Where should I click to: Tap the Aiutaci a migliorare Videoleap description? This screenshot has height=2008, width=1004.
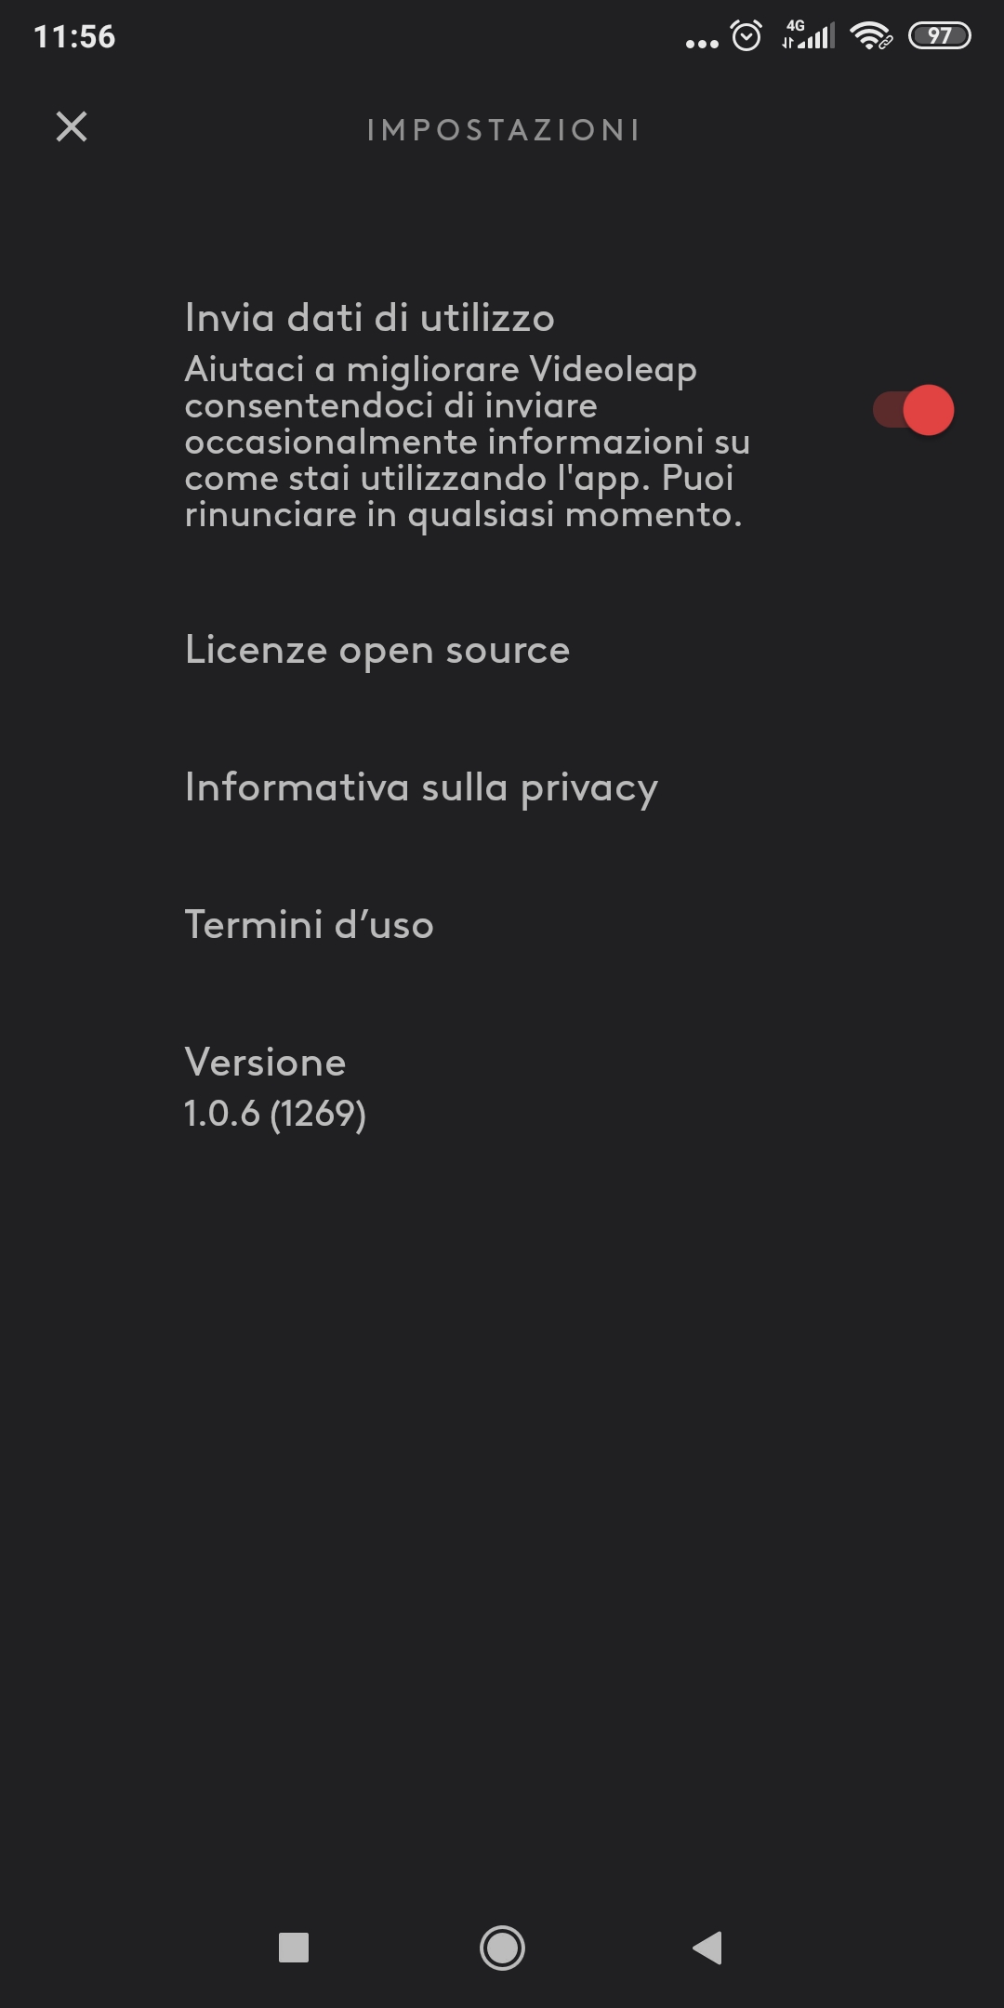pyautogui.click(x=468, y=441)
